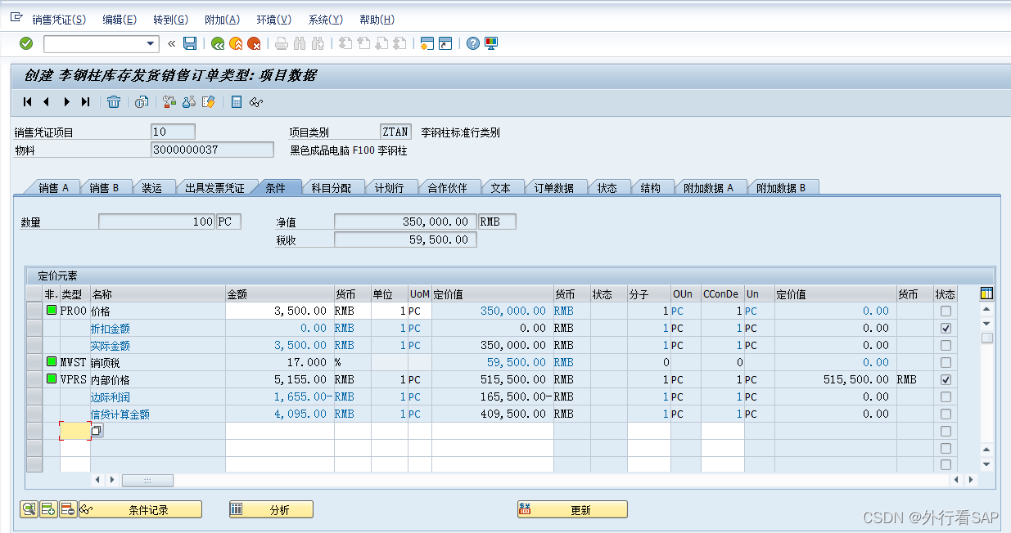Open the 环境(V) menu

point(273,20)
